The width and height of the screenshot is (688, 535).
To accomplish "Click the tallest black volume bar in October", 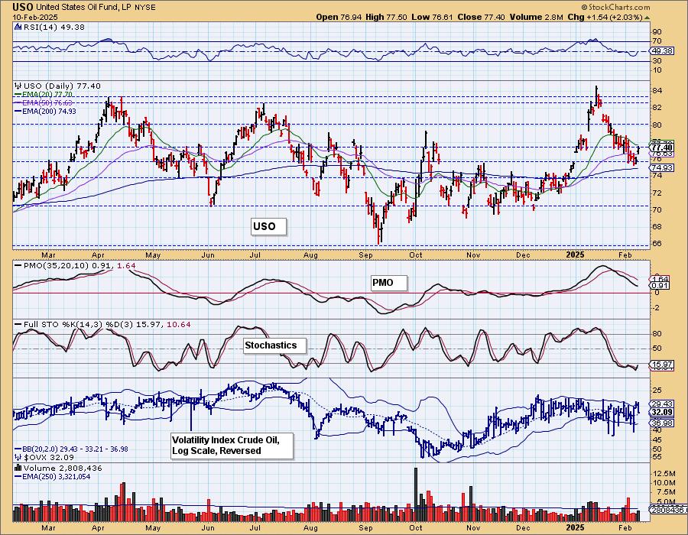I will point(416,494).
